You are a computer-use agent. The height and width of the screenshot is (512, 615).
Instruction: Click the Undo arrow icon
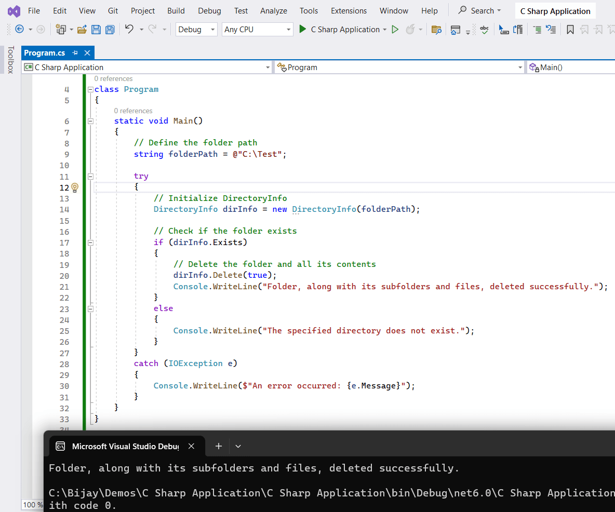[129, 30]
